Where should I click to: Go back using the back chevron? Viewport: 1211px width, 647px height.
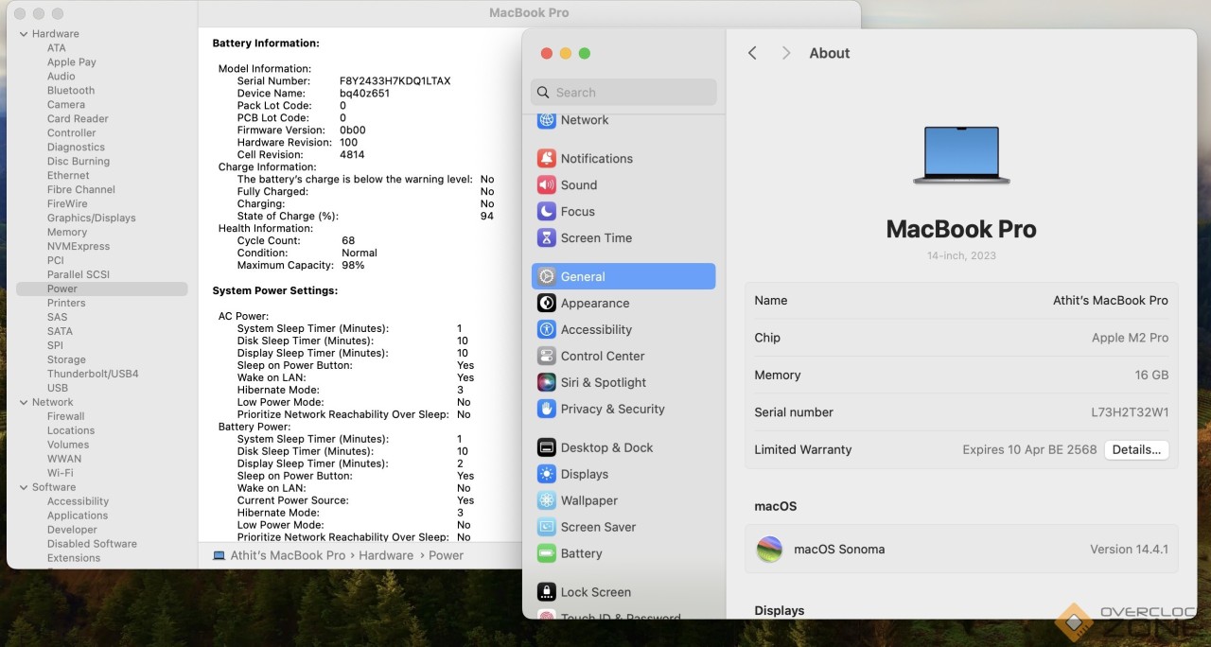click(x=752, y=54)
